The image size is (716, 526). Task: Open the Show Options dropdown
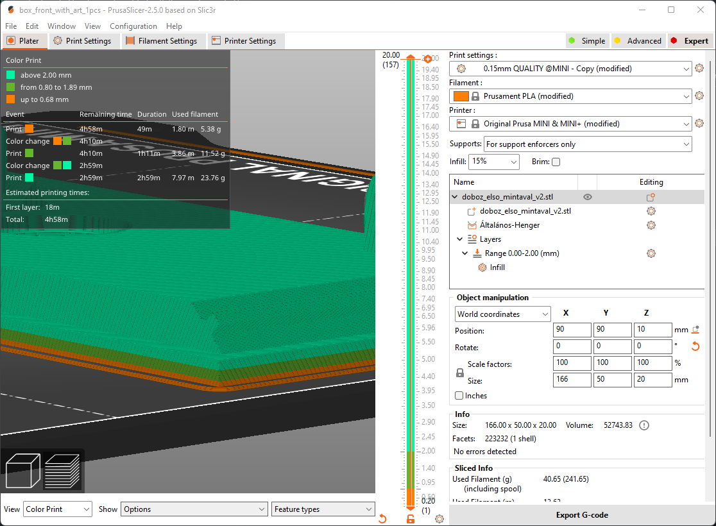[x=194, y=509]
